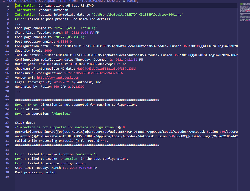The height and width of the screenshot is (191, 250).
Task: Click 'Generated by: Fusion 360 CAM' line
Action: pos(50,87)
